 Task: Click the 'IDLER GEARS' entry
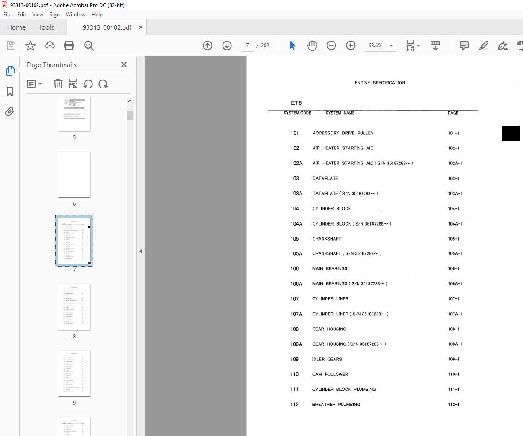click(x=327, y=359)
